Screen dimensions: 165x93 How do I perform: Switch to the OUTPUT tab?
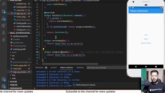point(54,68)
